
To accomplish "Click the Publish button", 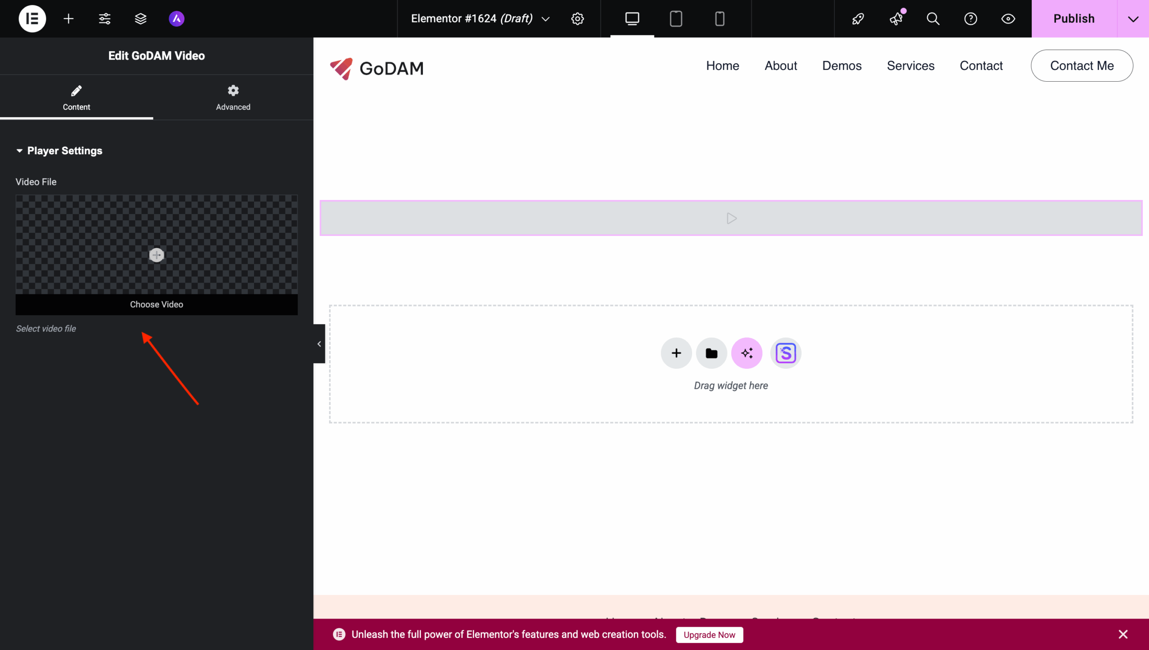I will [1074, 19].
